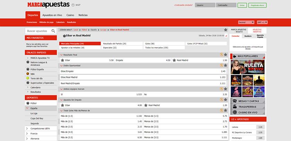Click ball icon beside Supercuotas y Especiales
291x141 pixels.
28,83
